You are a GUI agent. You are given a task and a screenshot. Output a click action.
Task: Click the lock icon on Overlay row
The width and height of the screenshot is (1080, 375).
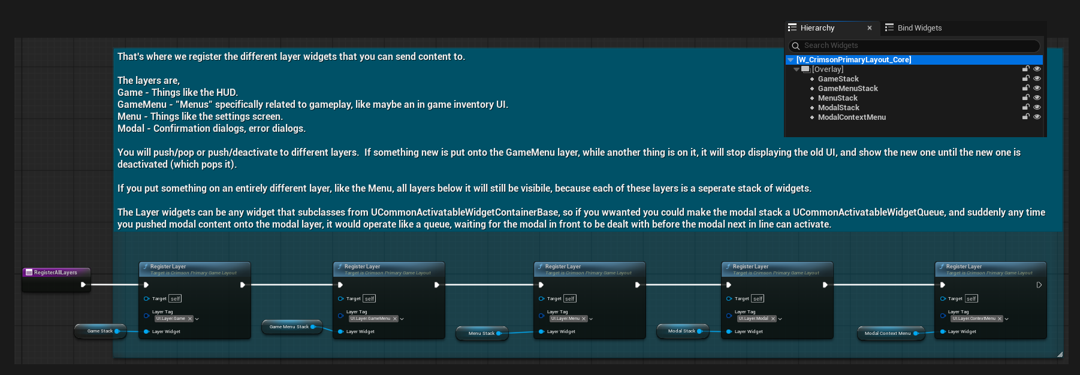[x=1025, y=69]
